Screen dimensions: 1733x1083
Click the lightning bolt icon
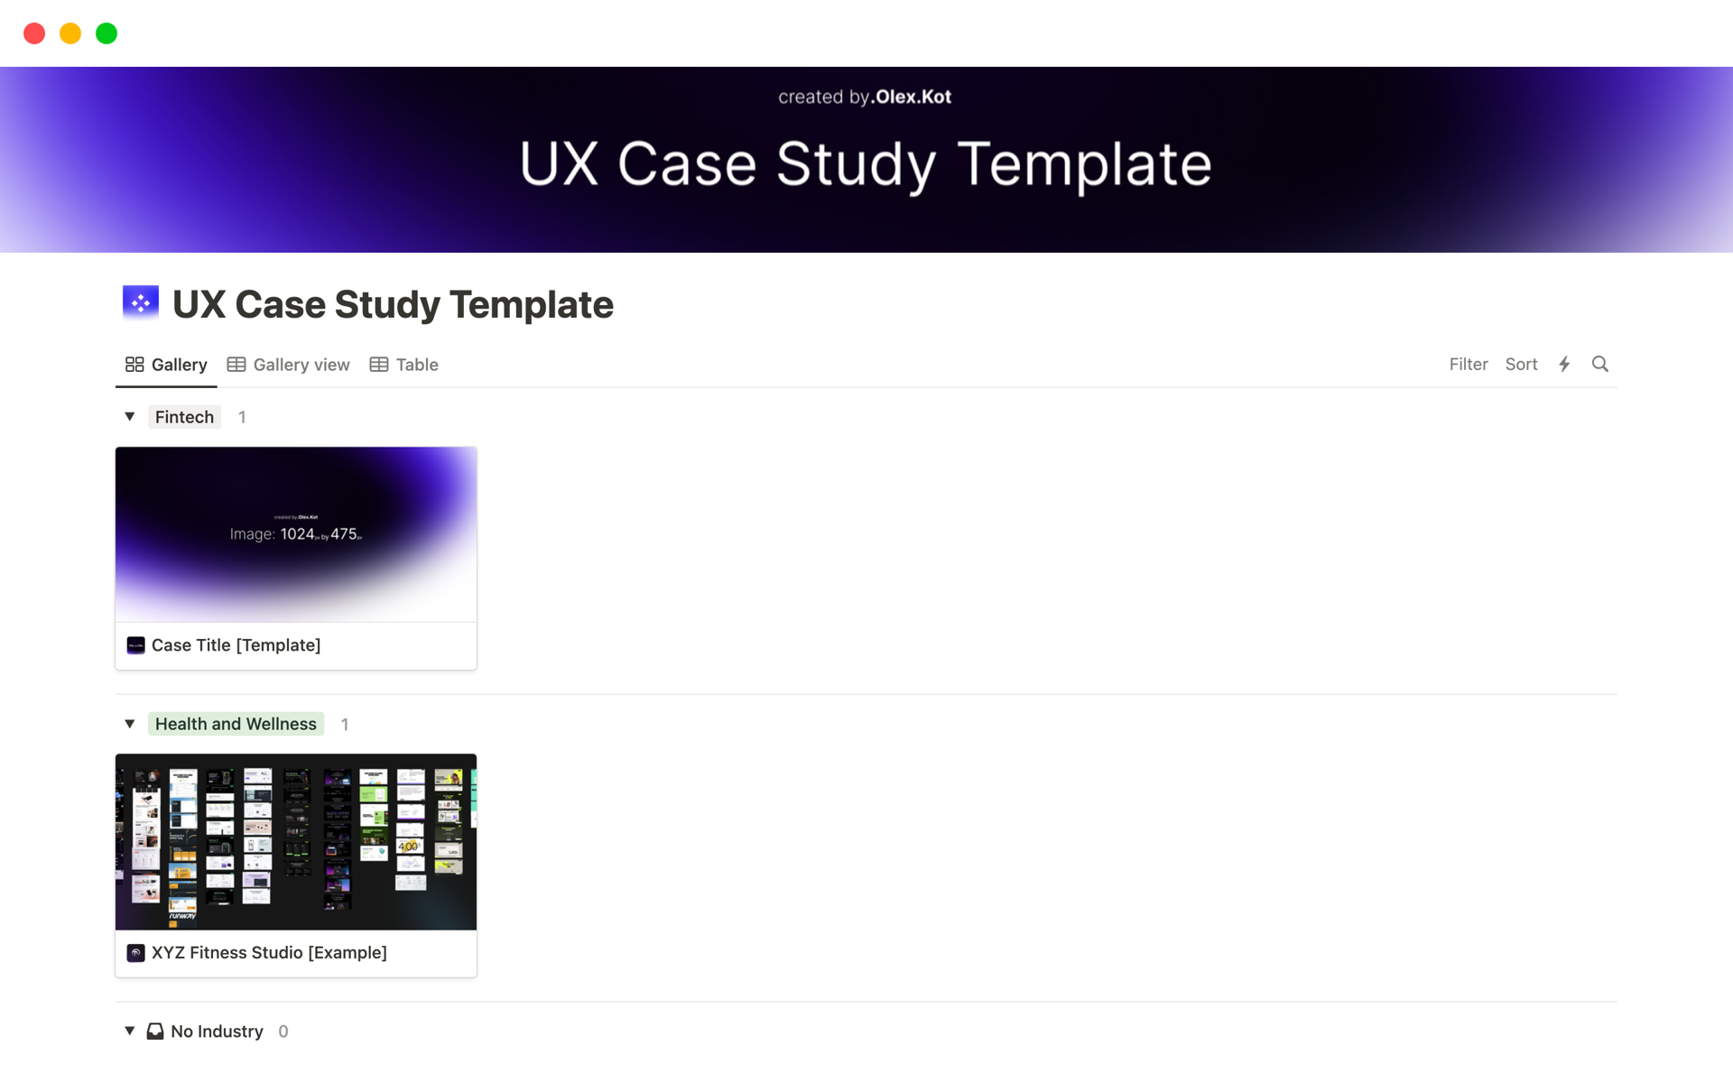click(x=1563, y=363)
